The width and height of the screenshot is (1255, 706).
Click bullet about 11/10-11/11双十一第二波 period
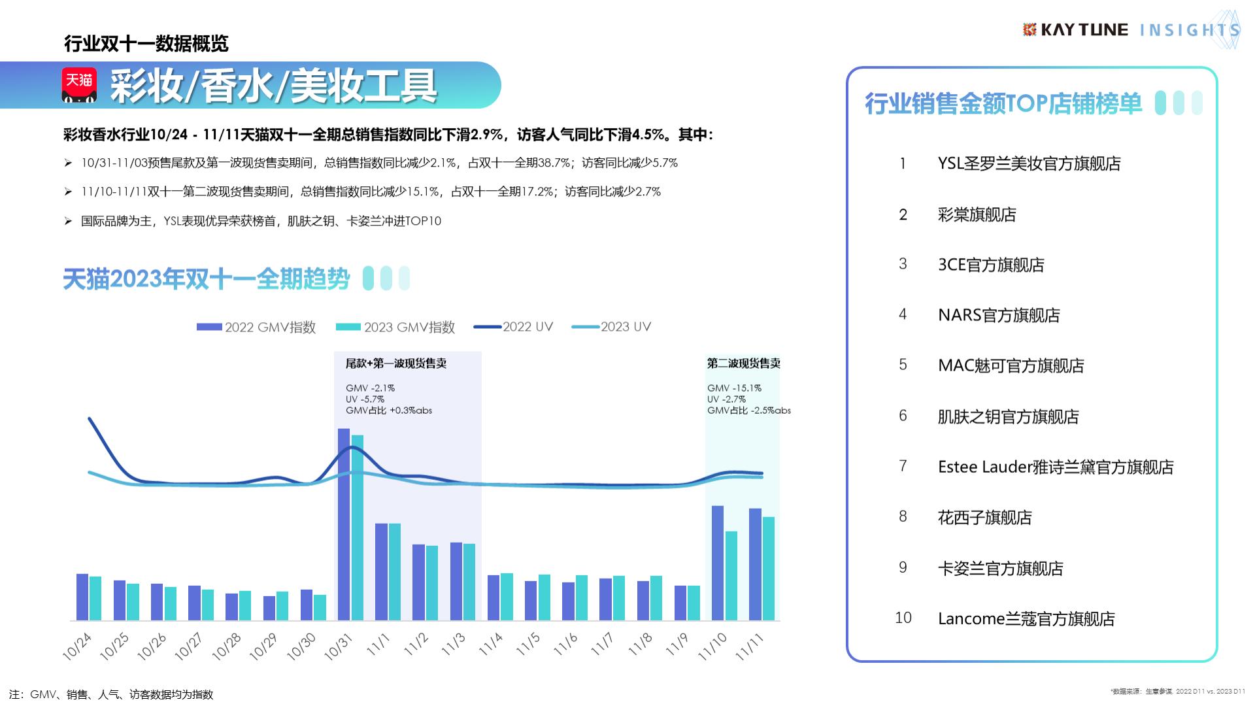point(371,192)
